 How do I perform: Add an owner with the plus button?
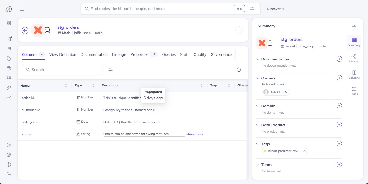(339, 78)
